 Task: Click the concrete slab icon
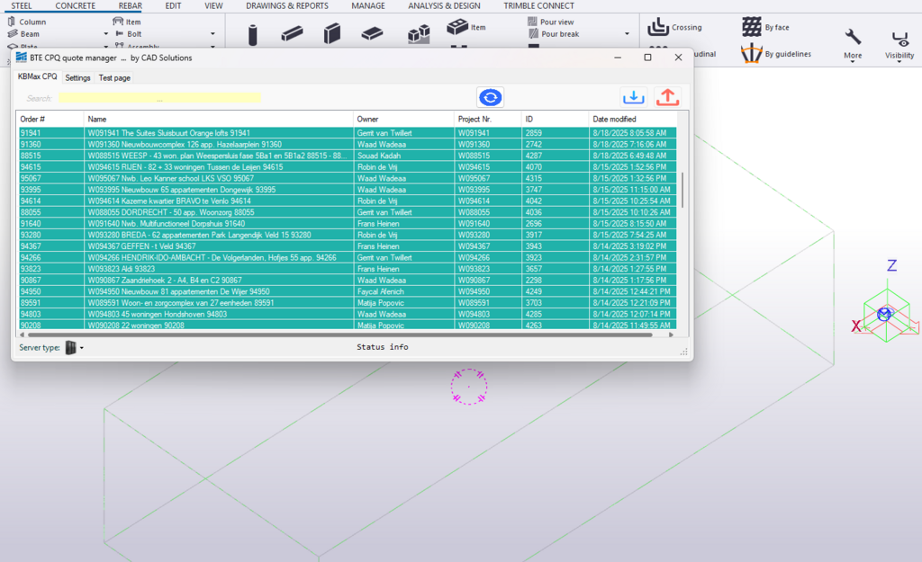click(x=372, y=34)
